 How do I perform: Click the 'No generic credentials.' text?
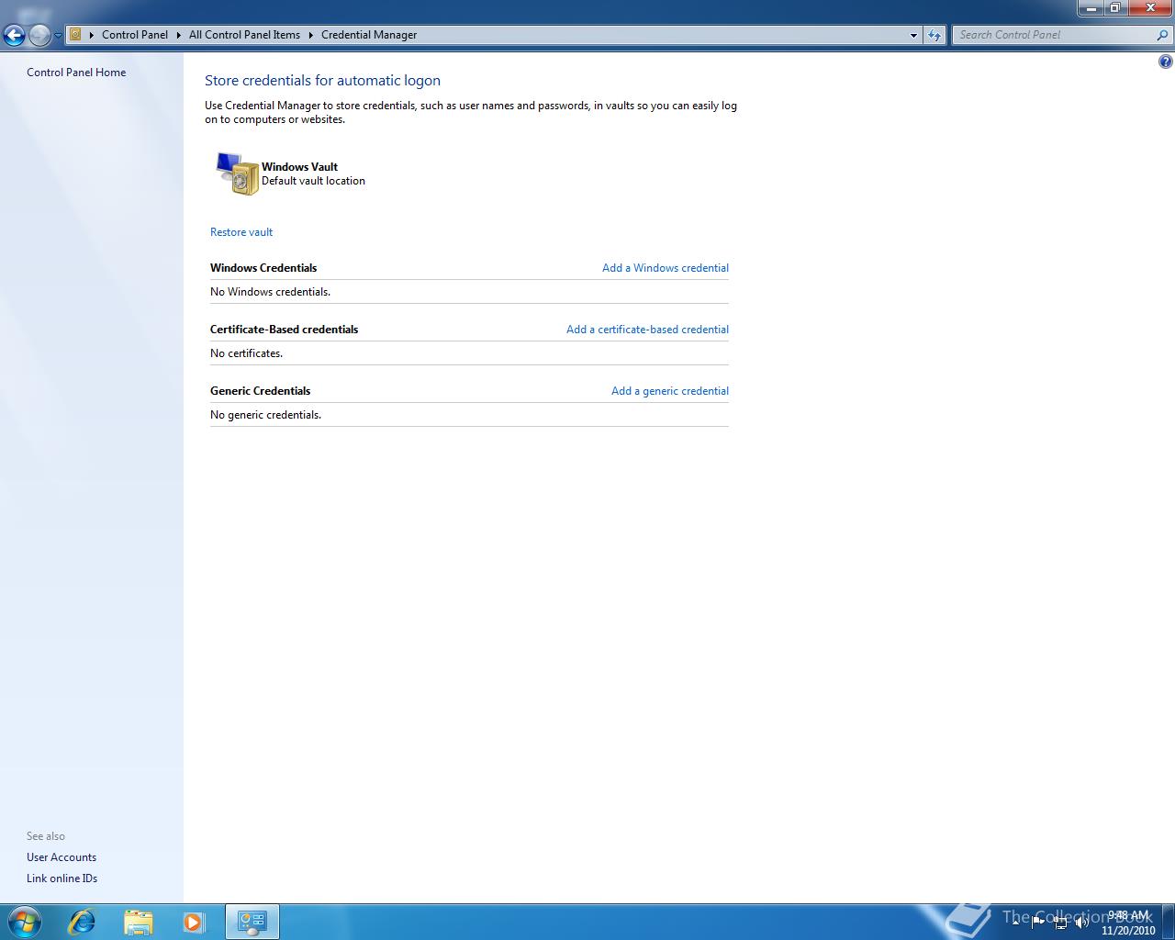point(265,415)
